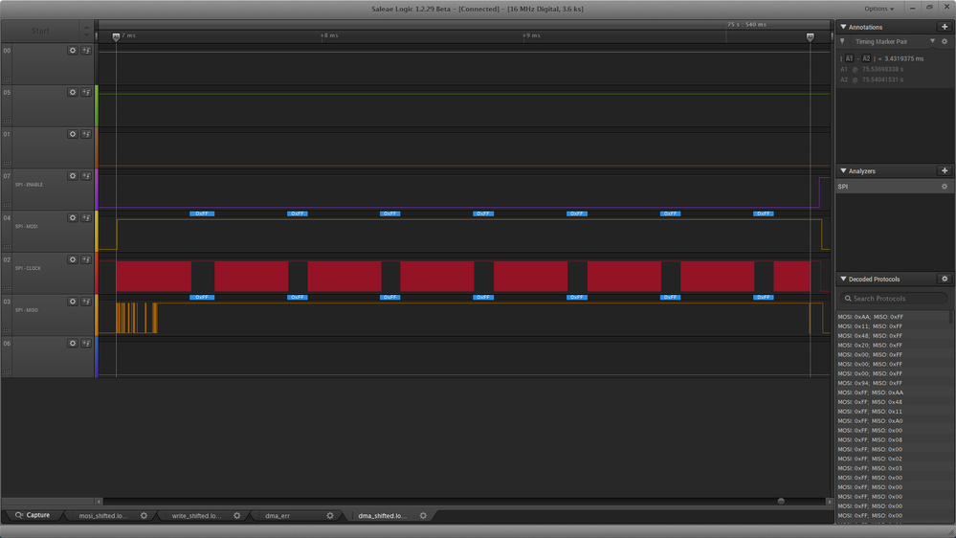
Task: Click the Start capture button
Action: click(40, 31)
